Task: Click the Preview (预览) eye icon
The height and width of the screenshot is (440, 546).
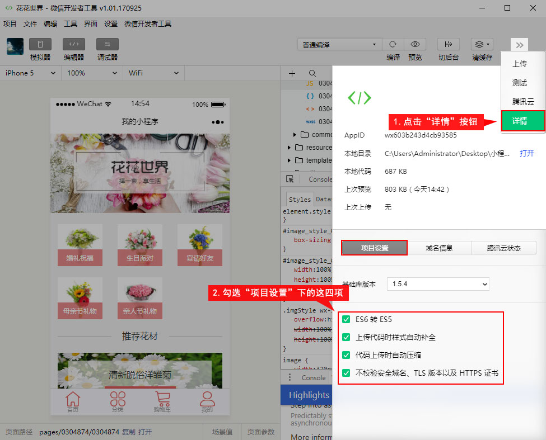Action: tap(415, 45)
